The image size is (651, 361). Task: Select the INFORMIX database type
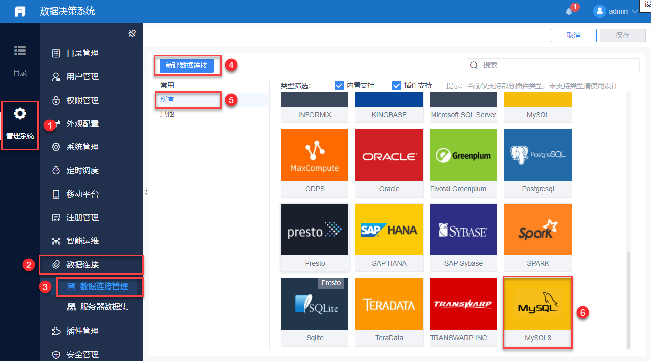315,108
